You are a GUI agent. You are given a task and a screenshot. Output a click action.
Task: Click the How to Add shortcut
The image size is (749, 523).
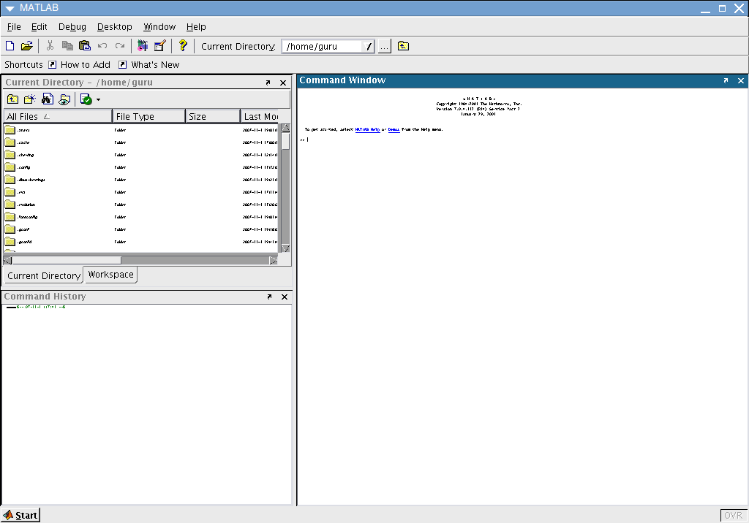[79, 64]
